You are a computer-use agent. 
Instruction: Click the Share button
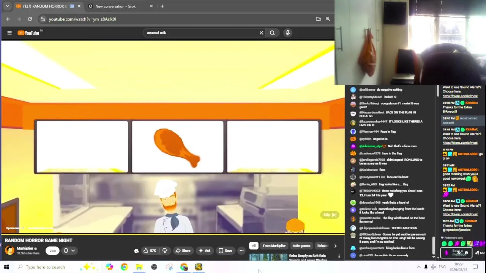point(183,251)
